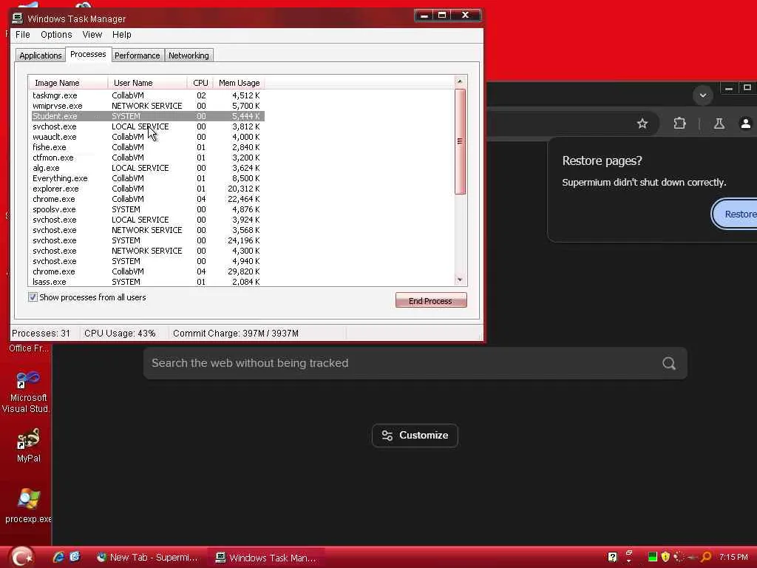757x568 pixels.
Task: Select svchost.exe row using 3,812 K
Action: click(146, 126)
